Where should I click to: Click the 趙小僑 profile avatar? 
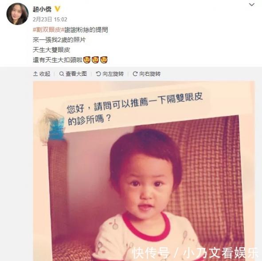[17, 14]
